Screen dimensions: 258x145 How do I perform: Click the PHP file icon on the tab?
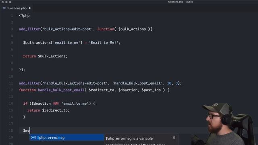tap(4, 8)
